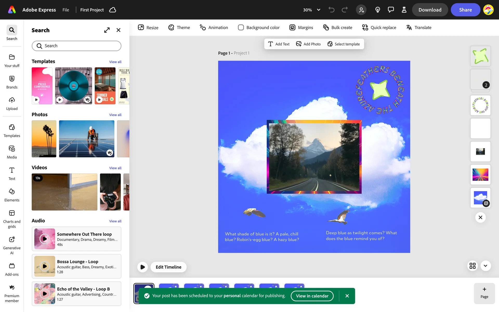Click the Background color swatch box

pos(241,28)
